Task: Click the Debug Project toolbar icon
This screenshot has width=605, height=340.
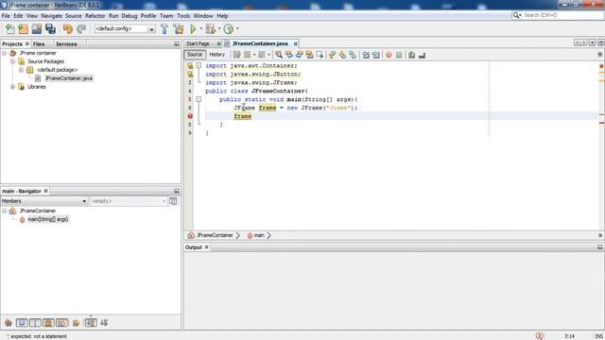Action: [x=210, y=29]
